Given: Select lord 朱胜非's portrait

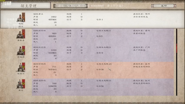Looking at the screenshot, I should (20, 35).
